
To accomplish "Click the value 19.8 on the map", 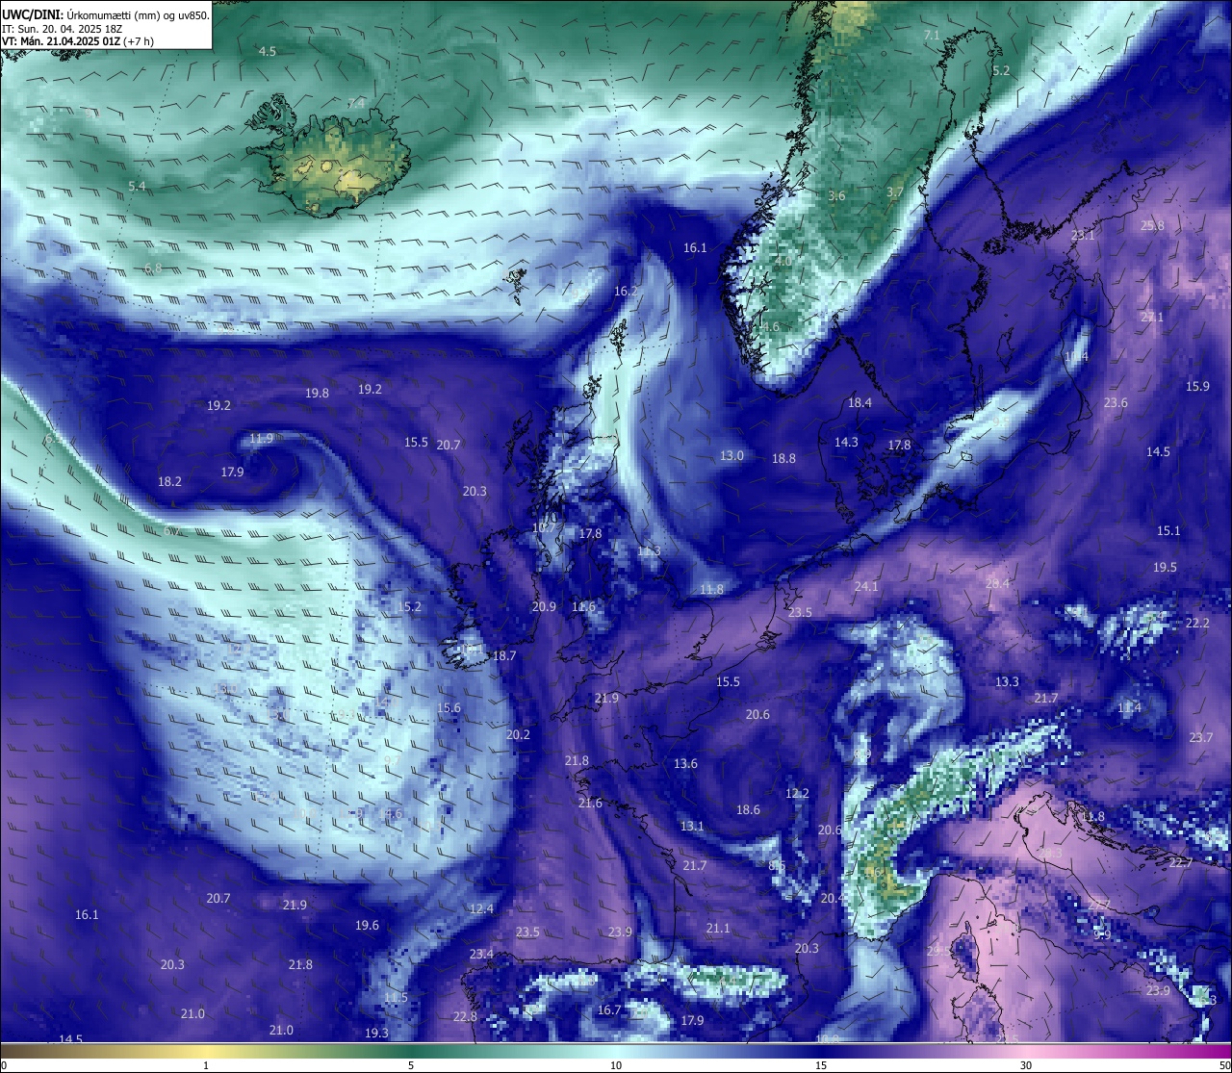I will [317, 393].
